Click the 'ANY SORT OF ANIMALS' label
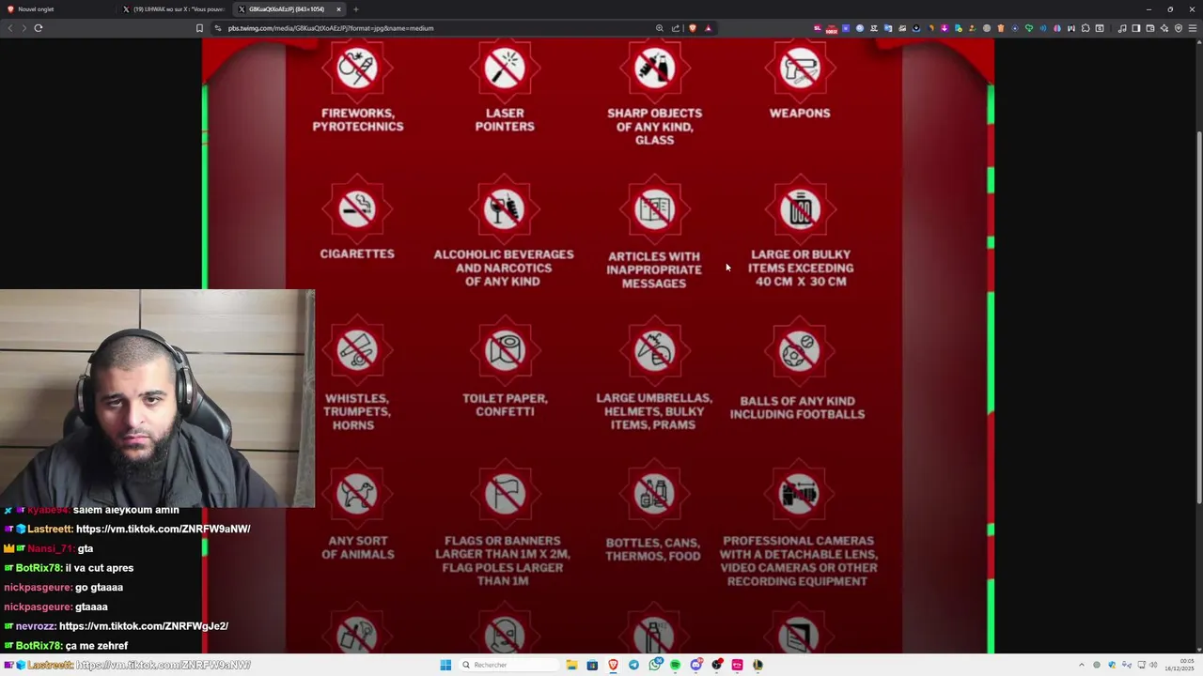Image resolution: width=1203 pixels, height=676 pixels. (x=358, y=547)
